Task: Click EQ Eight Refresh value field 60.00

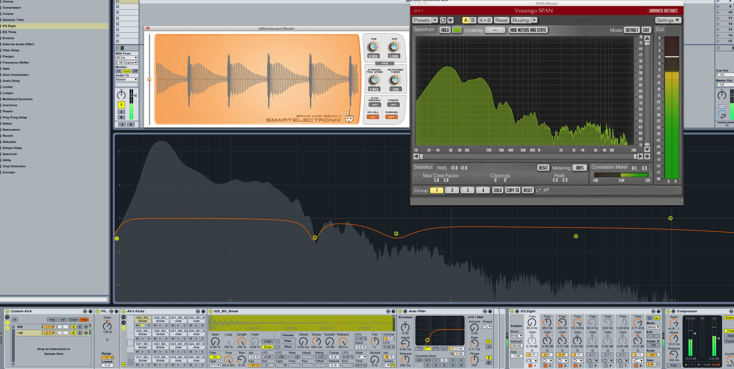Action: point(517,346)
